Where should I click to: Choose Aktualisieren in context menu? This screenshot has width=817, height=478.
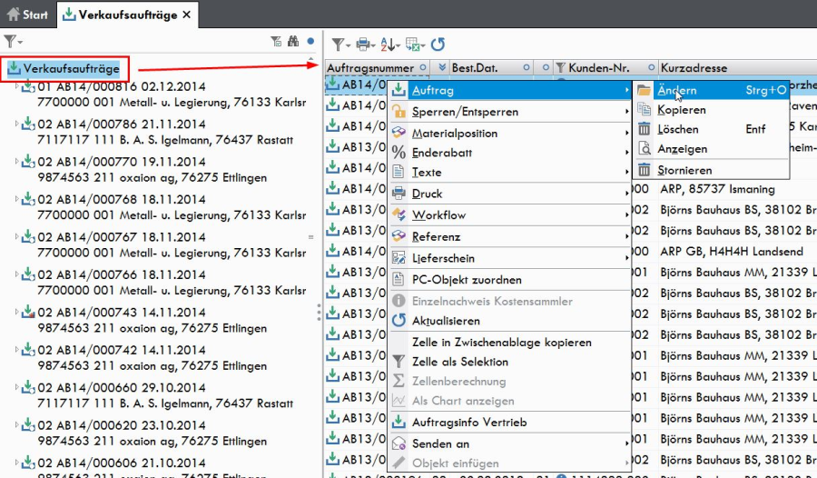[x=510, y=321]
